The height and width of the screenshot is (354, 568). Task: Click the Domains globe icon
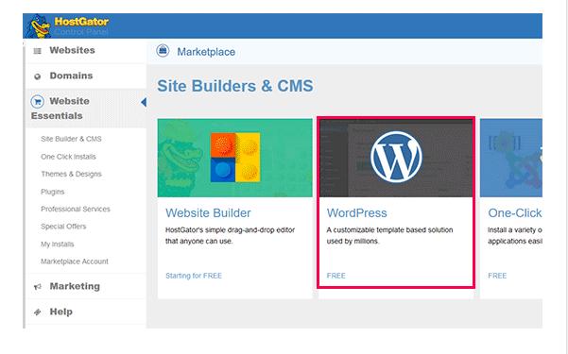tap(37, 76)
